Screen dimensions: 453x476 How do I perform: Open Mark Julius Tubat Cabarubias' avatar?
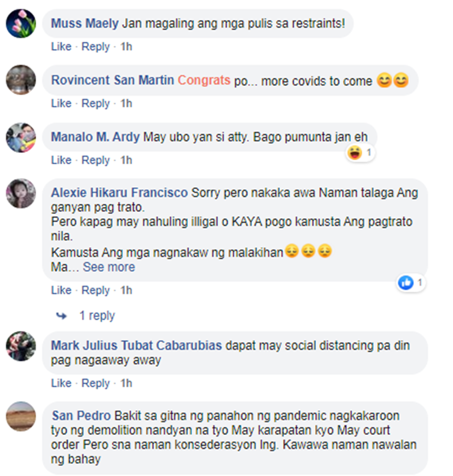pos(21,346)
